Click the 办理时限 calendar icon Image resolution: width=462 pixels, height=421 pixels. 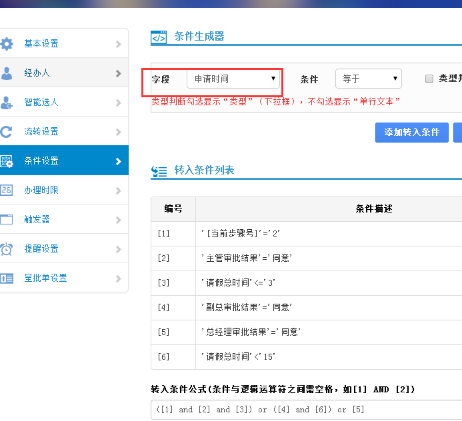(x=7, y=191)
